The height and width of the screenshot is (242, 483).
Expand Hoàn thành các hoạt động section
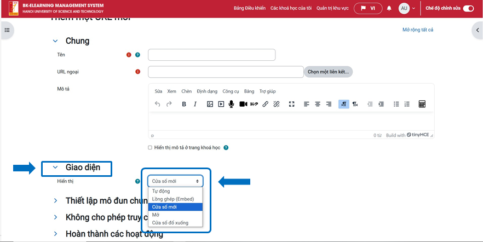55,234
